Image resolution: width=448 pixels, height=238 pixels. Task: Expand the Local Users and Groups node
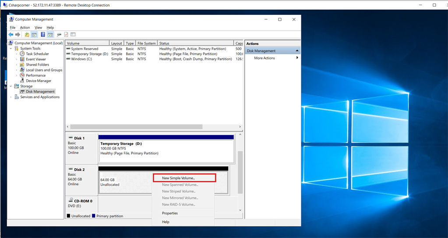(16, 70)
